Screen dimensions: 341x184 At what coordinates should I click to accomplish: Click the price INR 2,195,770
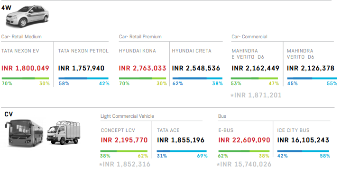click(124, 140)
